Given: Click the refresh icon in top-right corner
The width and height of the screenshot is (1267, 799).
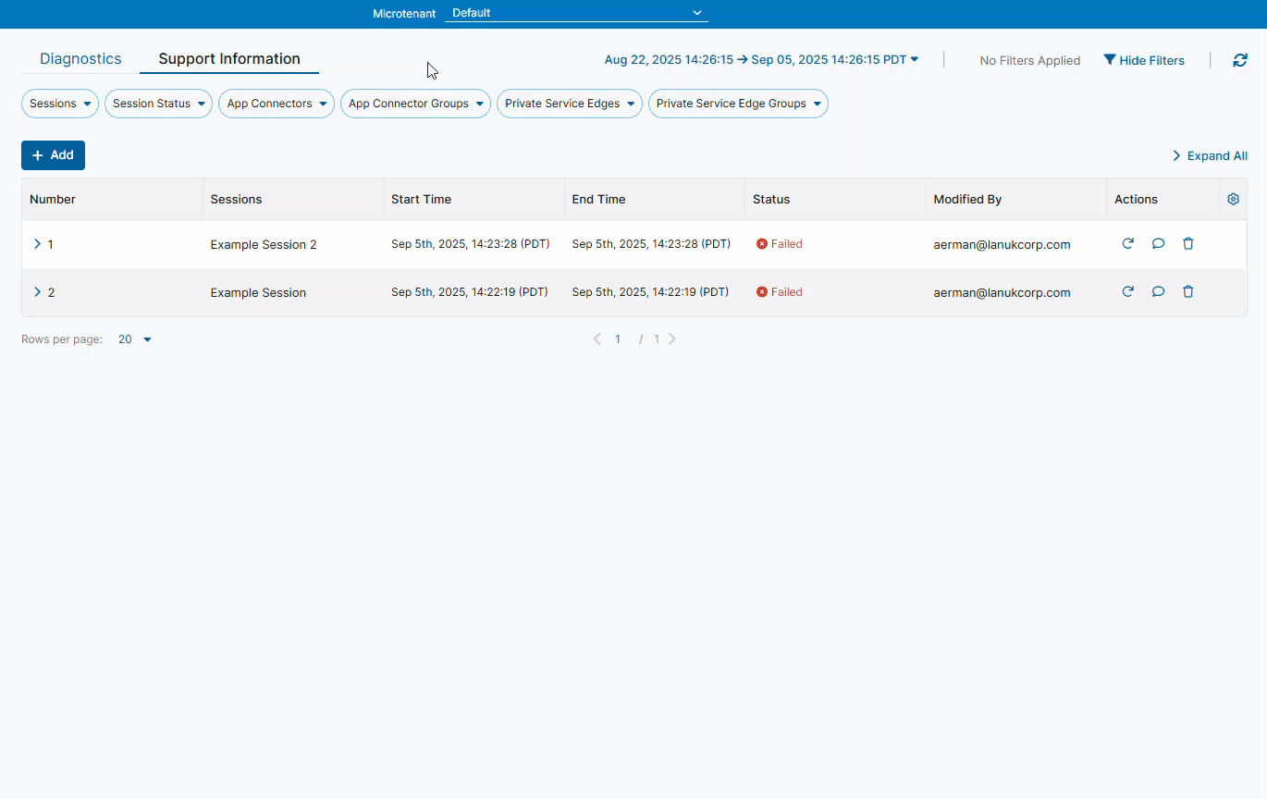Looking at the screenshot, I should tap(1240, 60).
